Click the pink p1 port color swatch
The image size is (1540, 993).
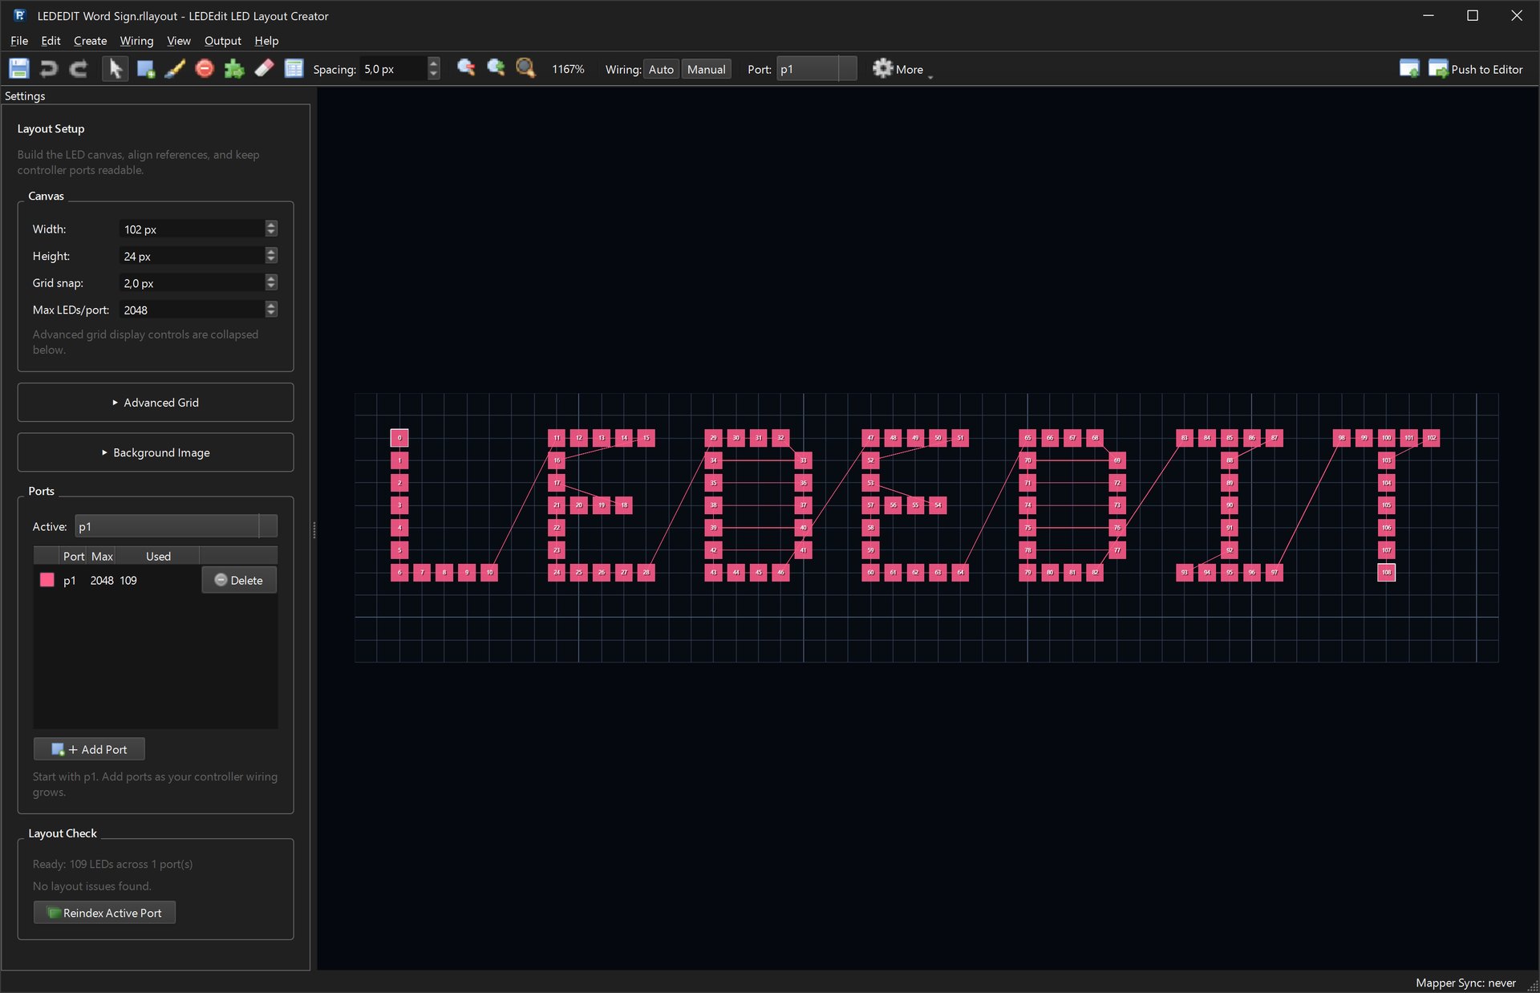pyautogui.click(x=47, y=580)
